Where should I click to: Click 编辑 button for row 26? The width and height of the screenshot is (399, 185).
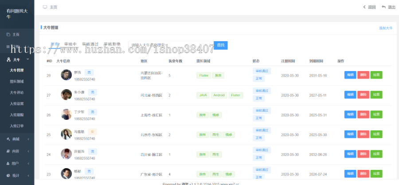(350, 114)
